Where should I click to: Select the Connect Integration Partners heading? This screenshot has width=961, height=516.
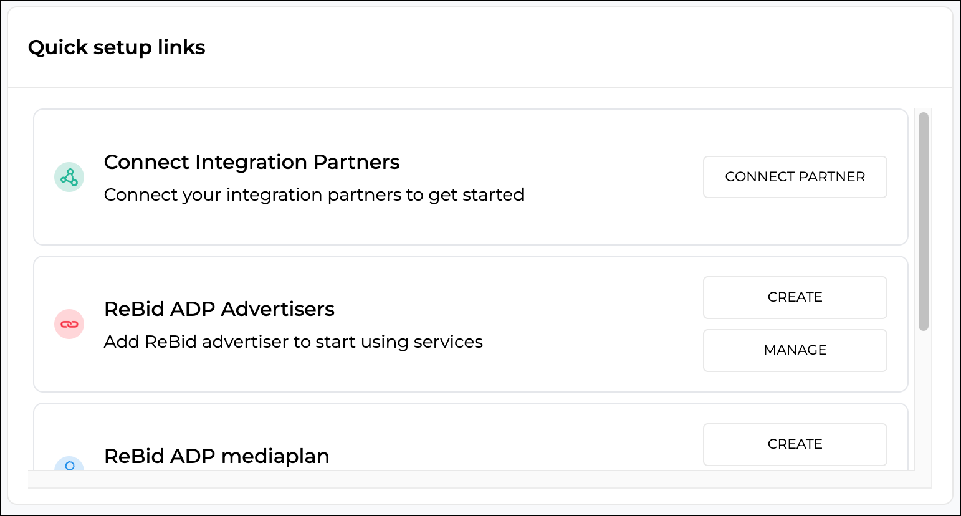pyautogui.click(x=252, y=162)
